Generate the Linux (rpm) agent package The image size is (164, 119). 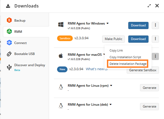click(x=149, y=88)
